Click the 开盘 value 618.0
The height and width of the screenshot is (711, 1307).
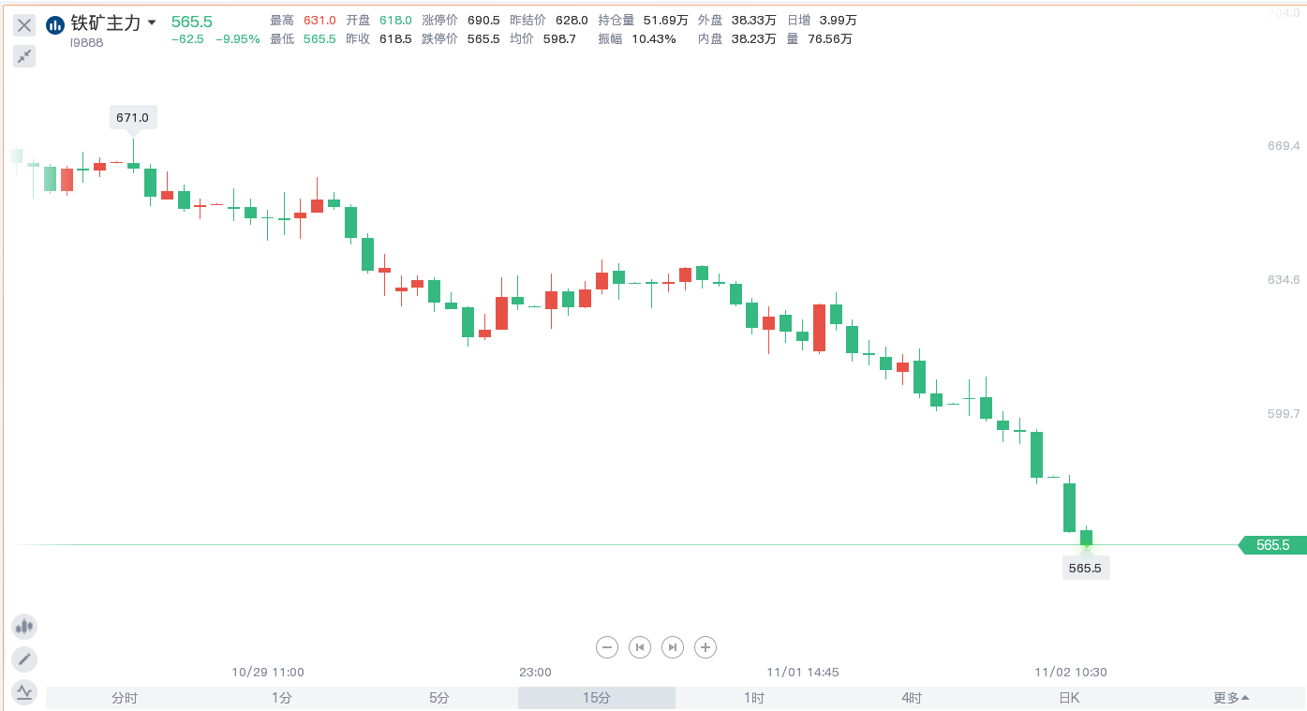click(395, 21)
